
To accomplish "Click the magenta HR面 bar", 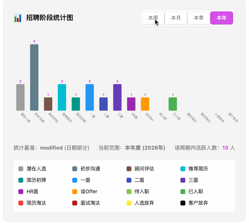I will tap(131, 104).
